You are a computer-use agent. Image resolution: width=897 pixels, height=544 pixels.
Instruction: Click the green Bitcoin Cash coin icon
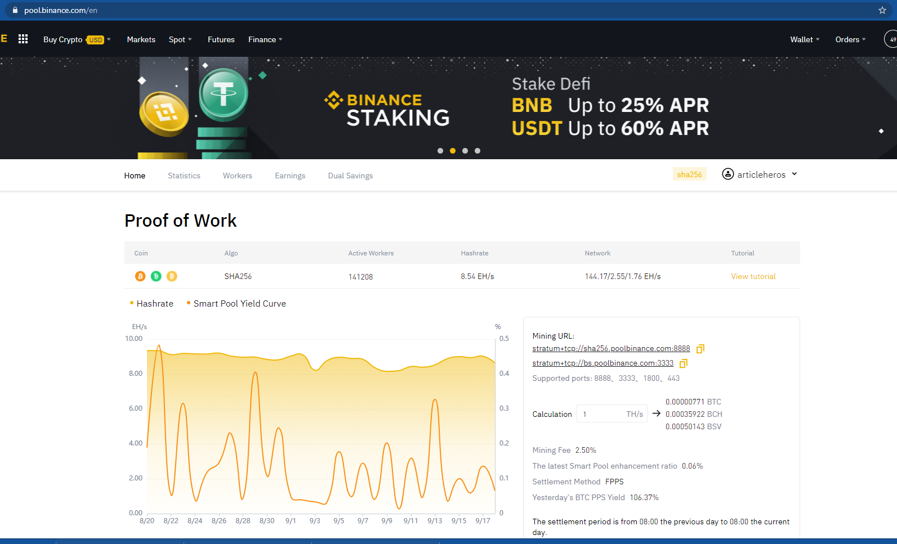pyautogui.click(x=156, y=276)
